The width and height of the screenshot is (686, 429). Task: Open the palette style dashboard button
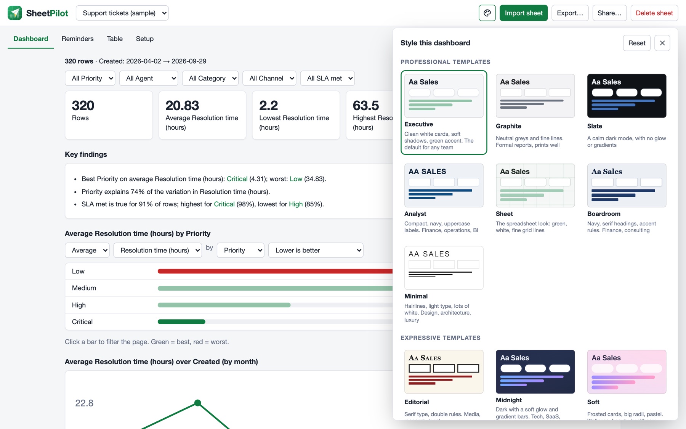pos(487,13)
